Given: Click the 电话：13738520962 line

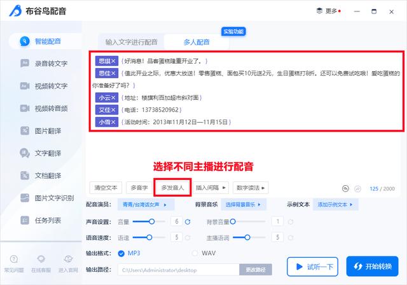Looking at the screenshot, I should (151, 110).
